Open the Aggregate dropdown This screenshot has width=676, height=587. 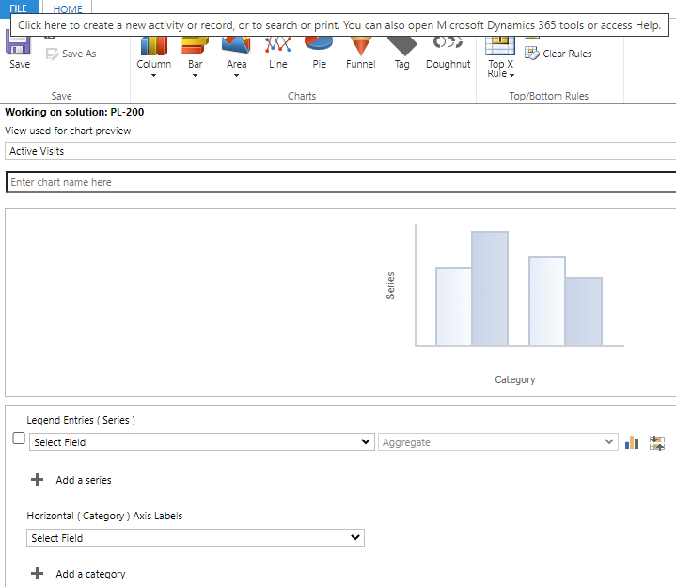(498, 441)
